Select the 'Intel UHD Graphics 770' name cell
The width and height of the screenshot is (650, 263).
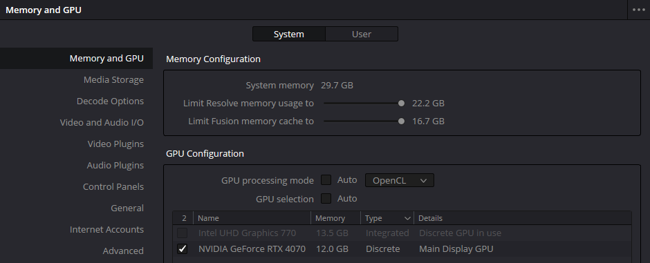click(247, 233)
